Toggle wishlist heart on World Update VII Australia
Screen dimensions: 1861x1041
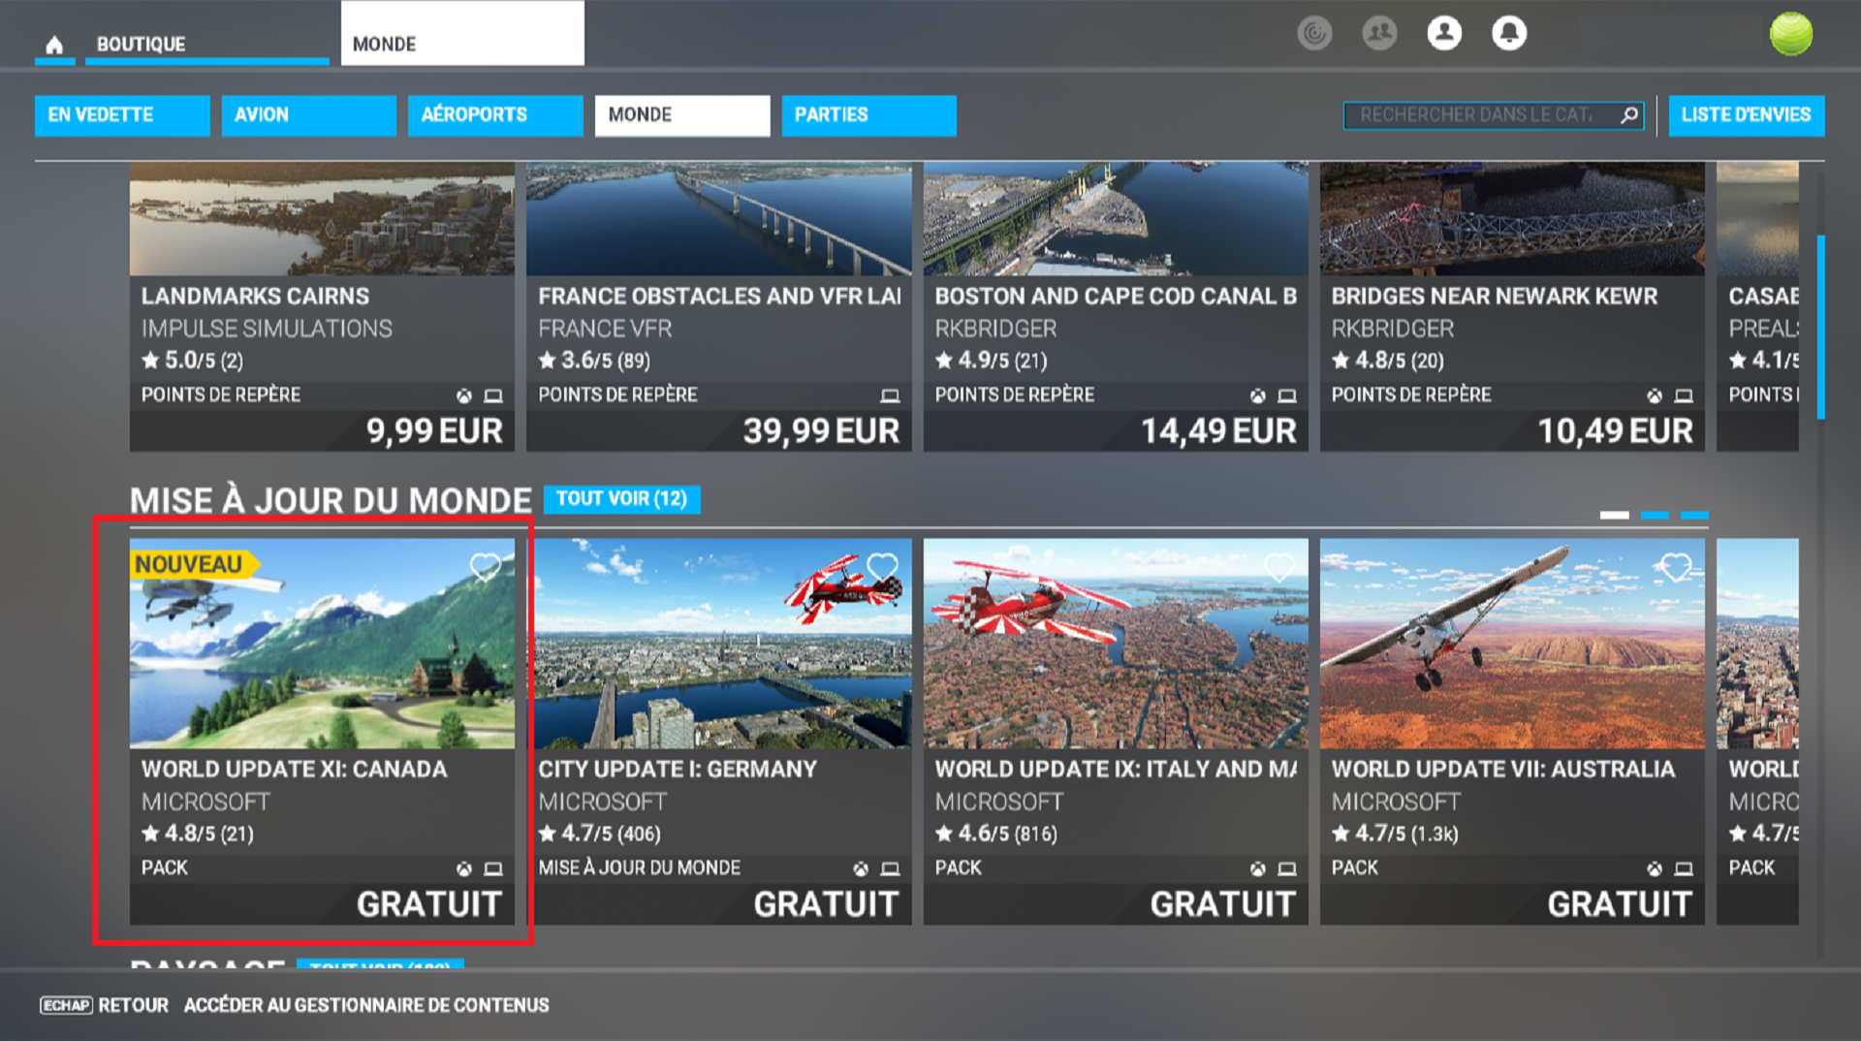pos(1676,566)
